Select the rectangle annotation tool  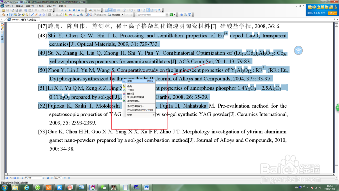(x=40, y=15)
